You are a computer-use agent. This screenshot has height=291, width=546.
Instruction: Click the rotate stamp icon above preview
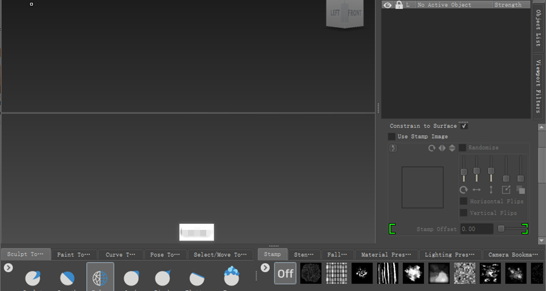(432, 148)
